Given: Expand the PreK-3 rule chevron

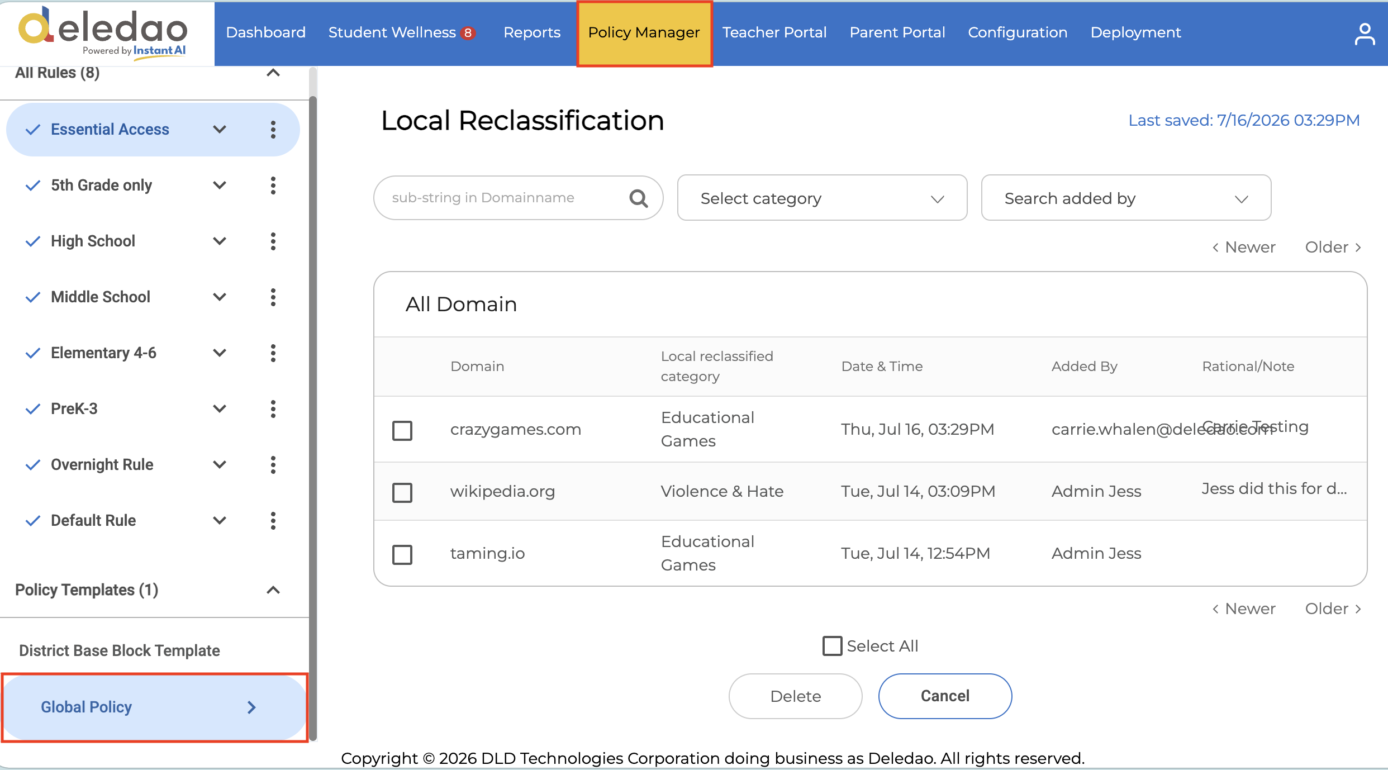Looking at the screenshot, I should coord(220,409).
